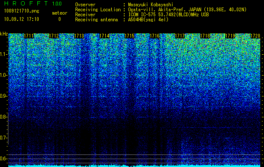Viewport: 264px width, 167px height.
Task: Click the Receiving Location label
Action: 98,10
